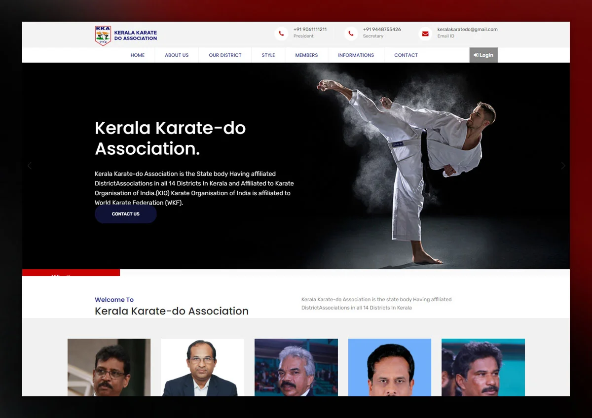Click Secretary phone number +91 9448755426

tap(382, 30)
